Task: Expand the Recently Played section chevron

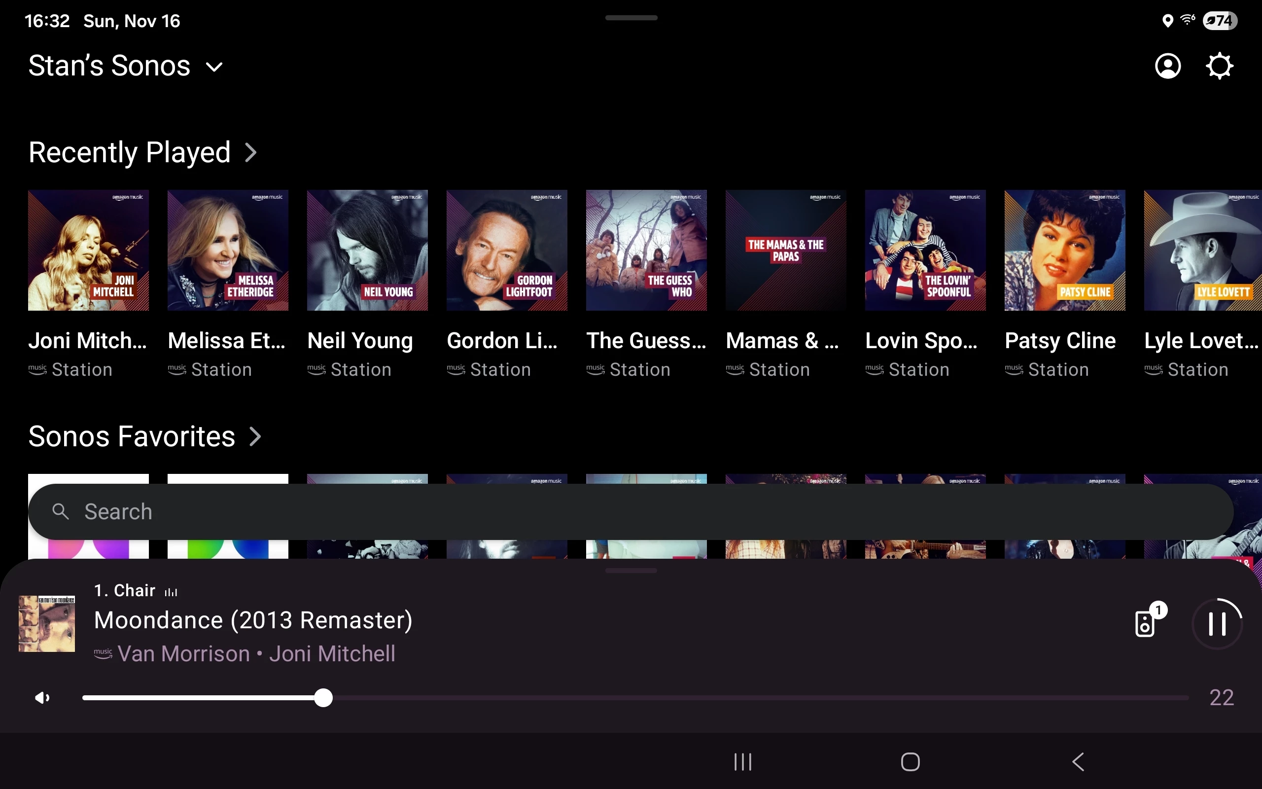Action: tap(251, 152)
